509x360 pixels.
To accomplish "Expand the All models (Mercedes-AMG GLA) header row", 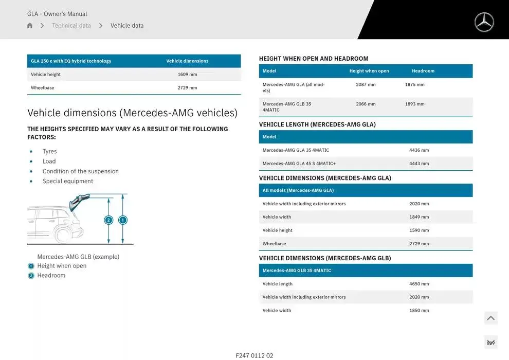I will 366,190.
